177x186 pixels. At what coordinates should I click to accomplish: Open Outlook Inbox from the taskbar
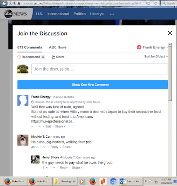pos(131,181)
